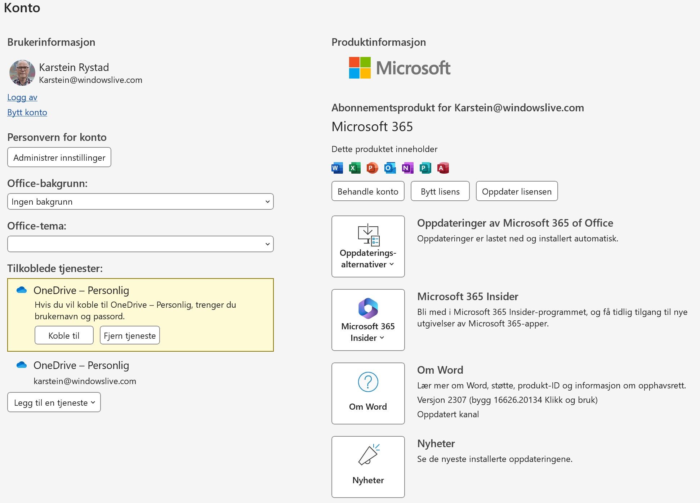
Task: Open Om Word question mark tile
Action: click(368, 393)
